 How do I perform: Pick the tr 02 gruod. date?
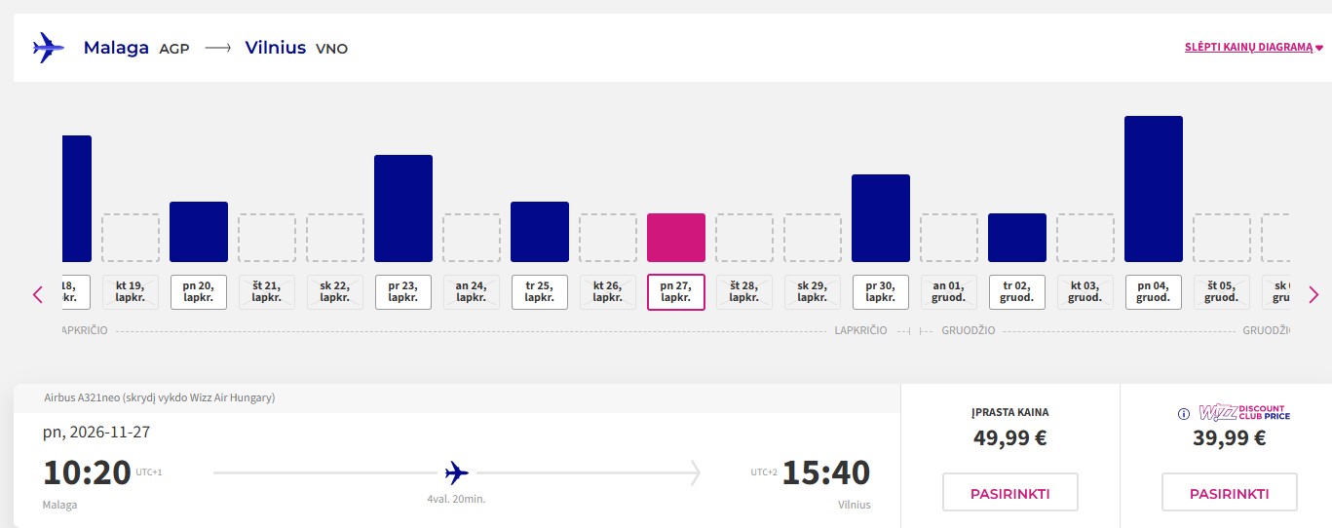[1017, 291]
